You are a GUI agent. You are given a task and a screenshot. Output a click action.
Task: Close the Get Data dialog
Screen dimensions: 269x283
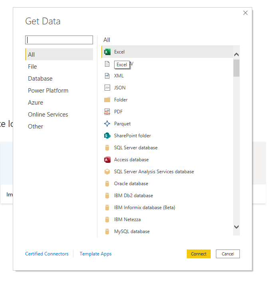(245, 13)
